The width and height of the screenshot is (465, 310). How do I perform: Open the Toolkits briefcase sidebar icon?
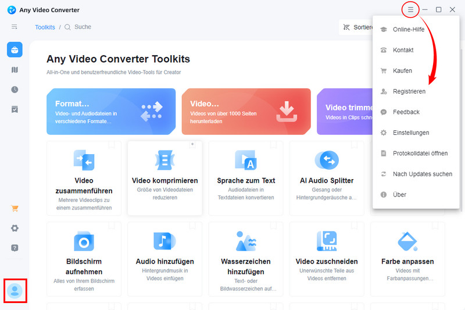[x=15, y=50]
